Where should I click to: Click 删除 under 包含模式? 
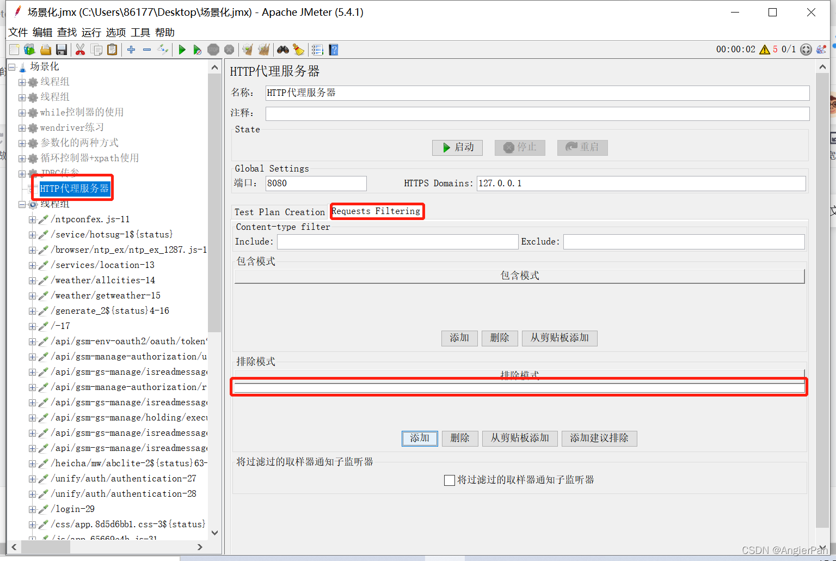pyautogui.click(x=500, y=338)
